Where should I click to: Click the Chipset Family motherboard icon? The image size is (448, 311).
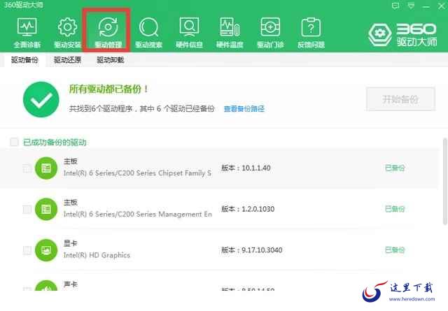[46, 168]
